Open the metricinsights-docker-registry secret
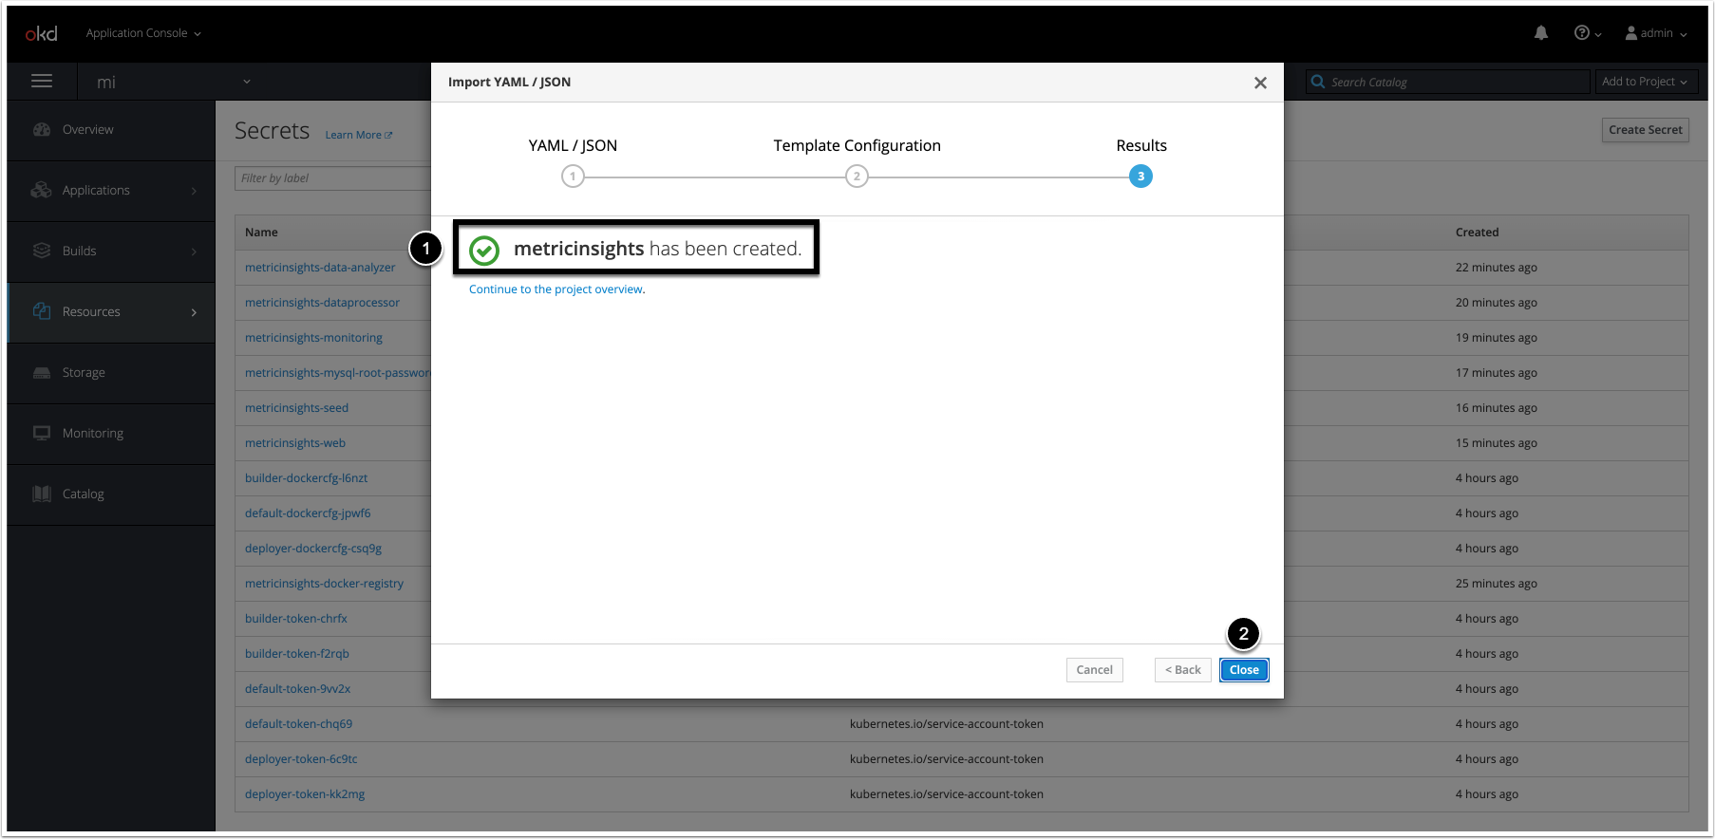Image resolution: width=1715 pixels, height=839 pixels. [x=324, y=584]
